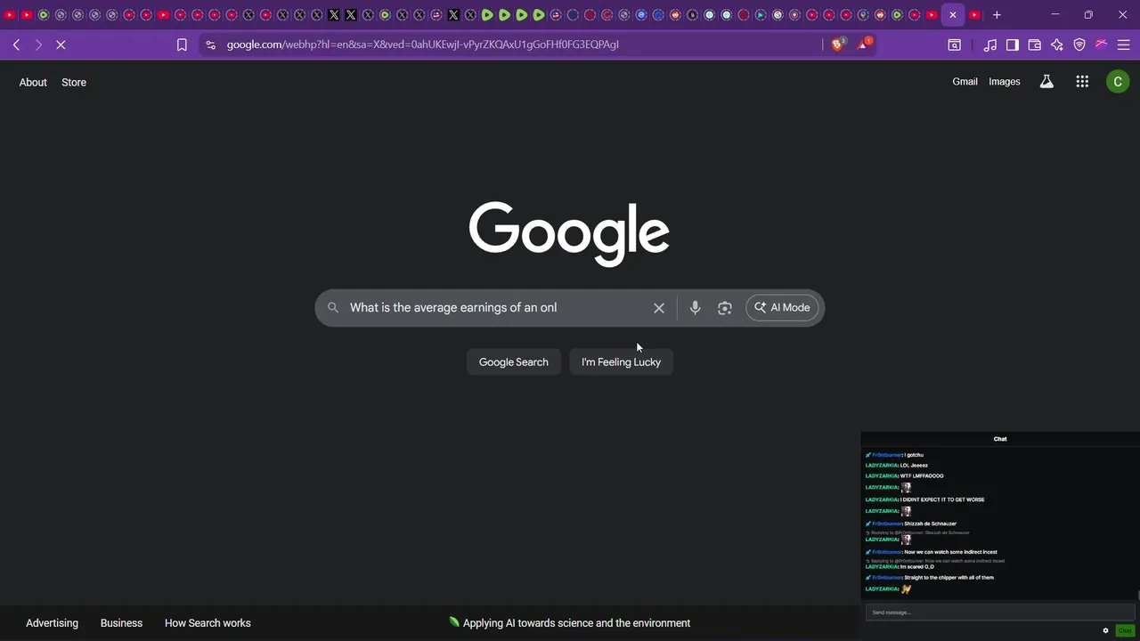Open Brave Rewards triangle icon
Image resolution: width=1140 pixels, height=641 pixels.
point(864,44)
